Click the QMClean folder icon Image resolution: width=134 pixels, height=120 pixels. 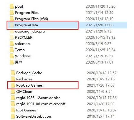pyautogui.click(x=13, y=91)
